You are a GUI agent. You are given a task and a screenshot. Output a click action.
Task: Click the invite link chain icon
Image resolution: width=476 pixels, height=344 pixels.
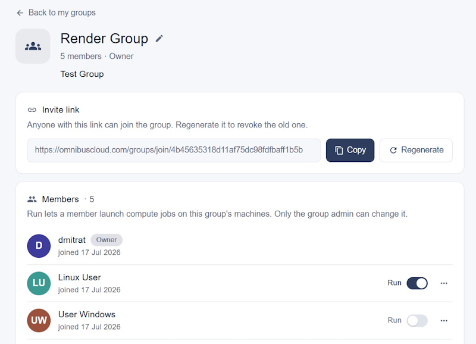[x=32, y=110]
